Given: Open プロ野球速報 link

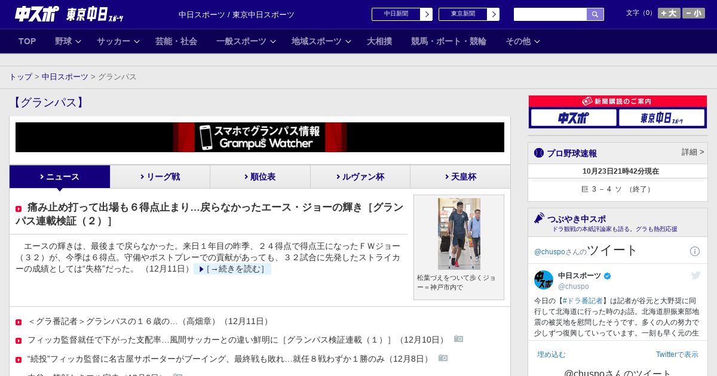Looking at the screenshot, I should [x=572, y=153].
